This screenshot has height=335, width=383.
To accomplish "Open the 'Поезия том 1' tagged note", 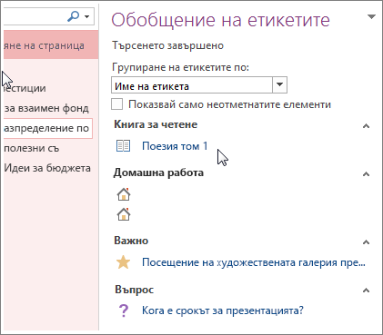I will point(175,146).
